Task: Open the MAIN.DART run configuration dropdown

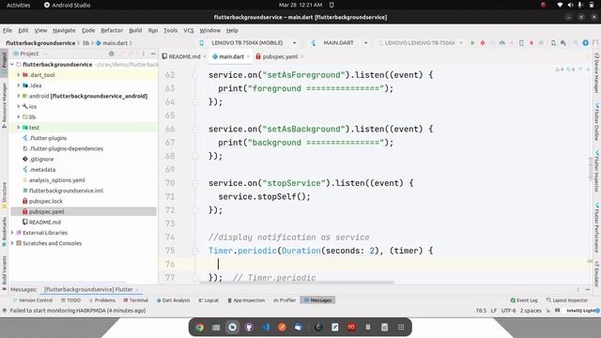Action: pos(340,43)
